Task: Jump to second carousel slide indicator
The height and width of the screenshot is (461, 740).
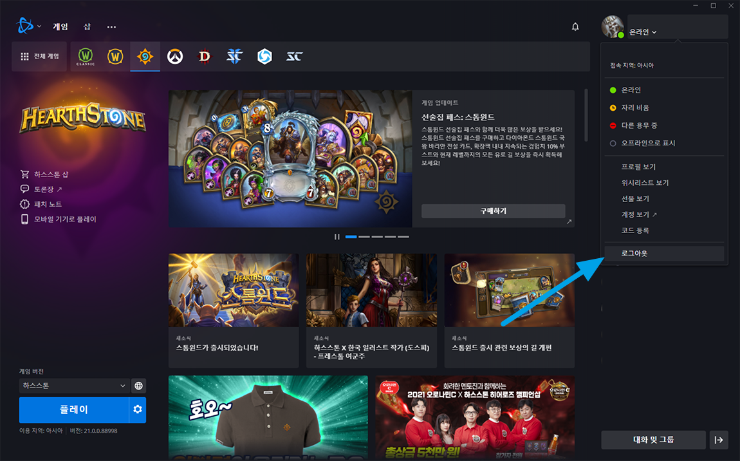Action: [x=364, y=237]
